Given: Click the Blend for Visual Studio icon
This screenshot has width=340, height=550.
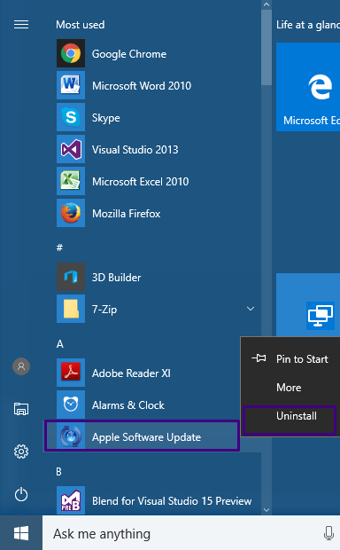Looking at the screenshot, I should [71, 500].
